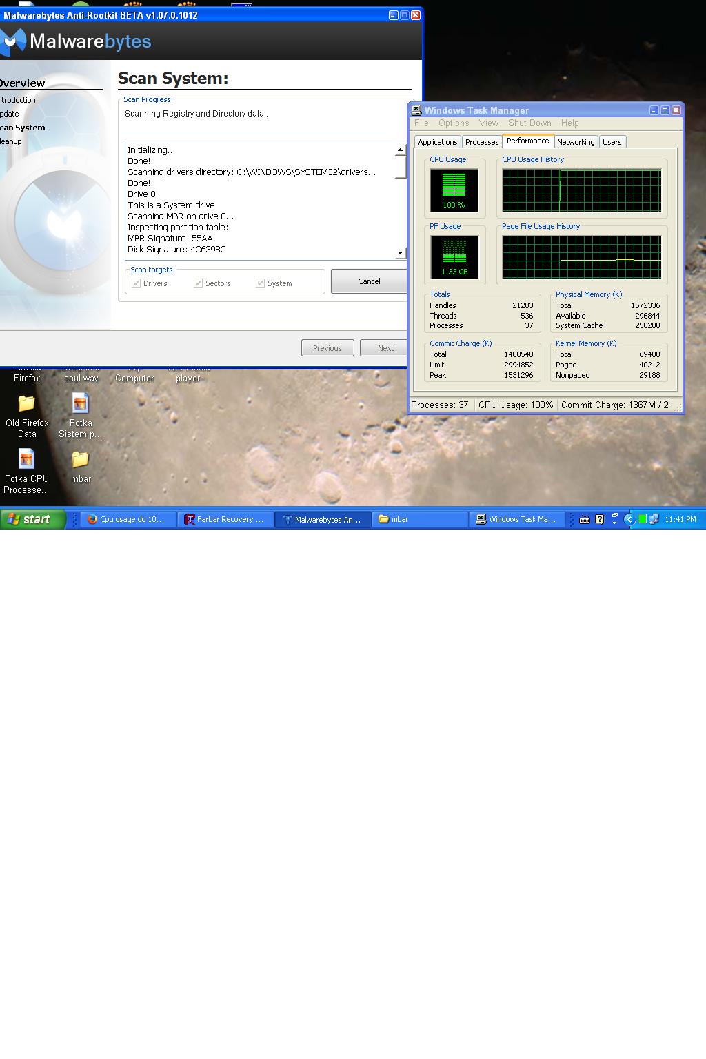
Task: Select Cleanup in Malwarebytes overview sidebar
Action: pos(10,141)
